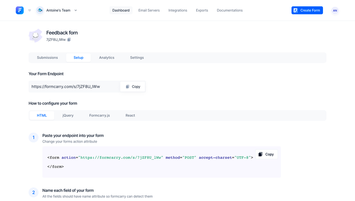Open the AN user avatar menu

coord(335,10)
